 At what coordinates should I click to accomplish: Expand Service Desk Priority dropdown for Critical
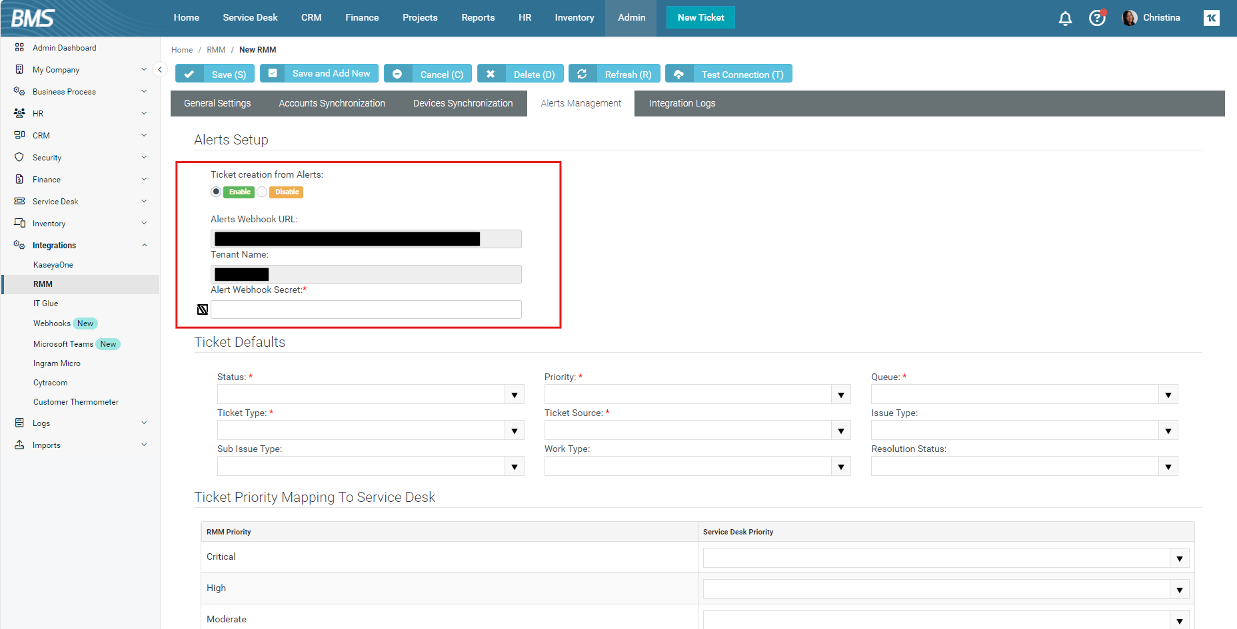click(x=1179, y=558)
